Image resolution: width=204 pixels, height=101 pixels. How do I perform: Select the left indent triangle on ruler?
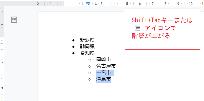click(96, 5)
